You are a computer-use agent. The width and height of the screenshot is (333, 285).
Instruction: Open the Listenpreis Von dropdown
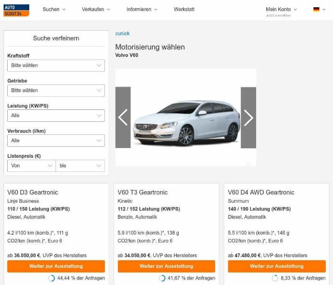click(x=32, y=166)
